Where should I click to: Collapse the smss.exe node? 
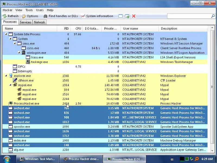point(15,43)
